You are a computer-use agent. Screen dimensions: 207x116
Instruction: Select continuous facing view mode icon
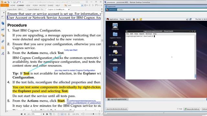click(x=69, y=114)
